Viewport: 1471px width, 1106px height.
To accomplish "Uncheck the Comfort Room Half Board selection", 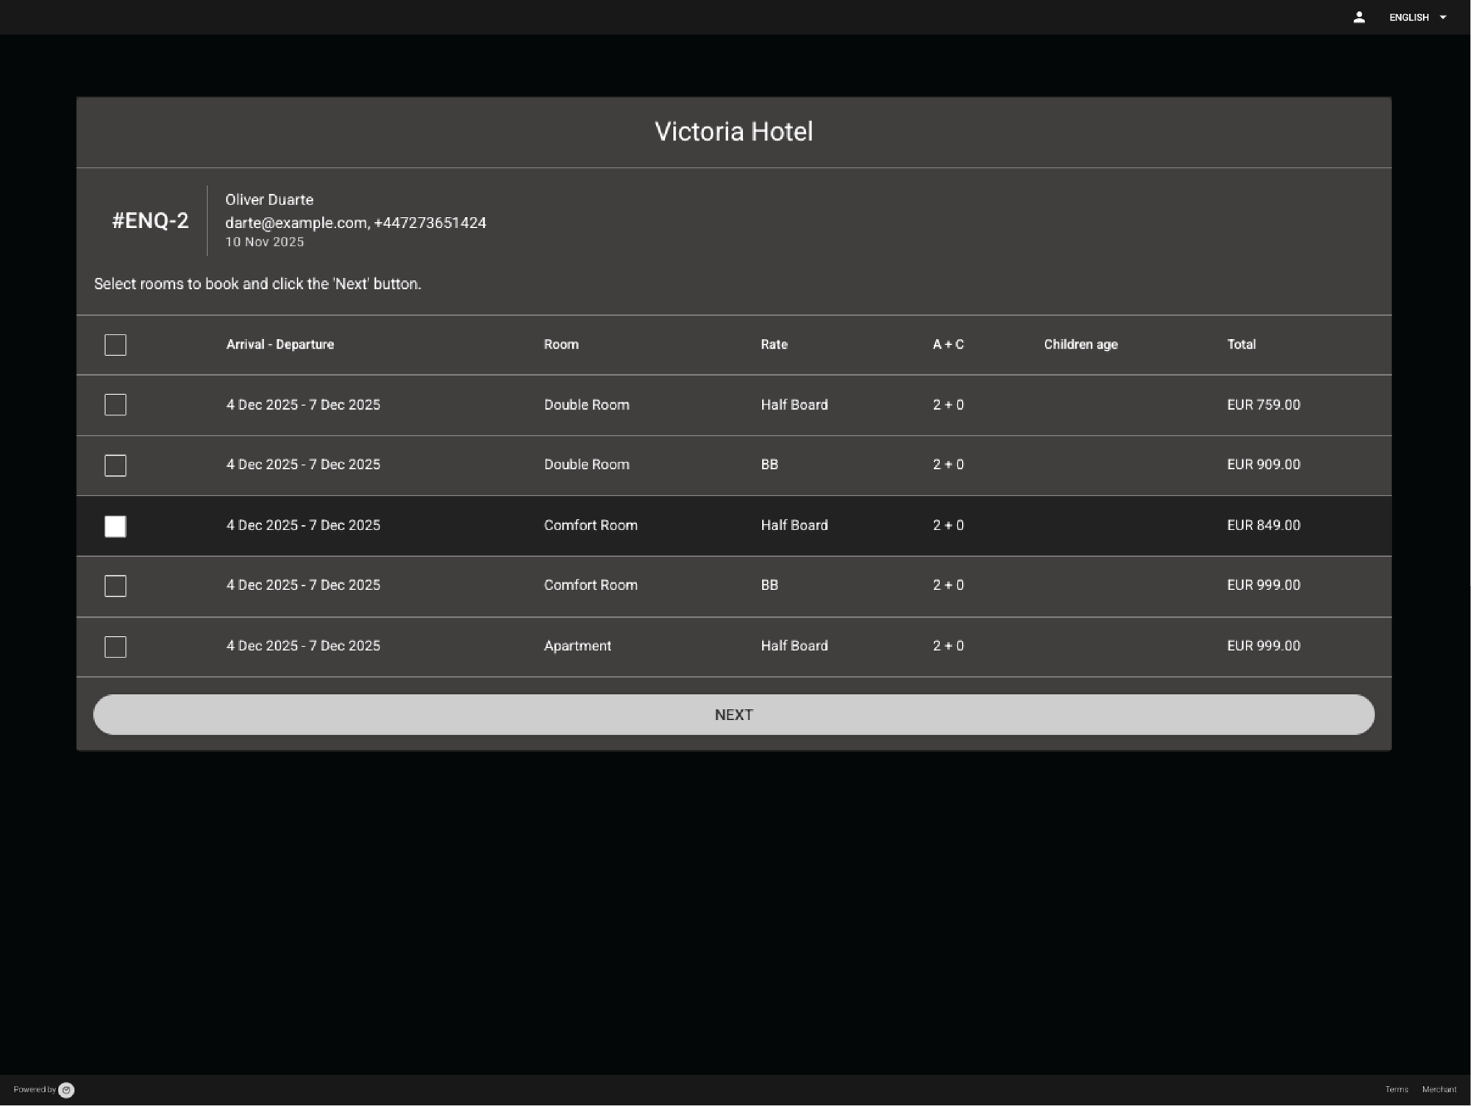I will click(115, 526).
